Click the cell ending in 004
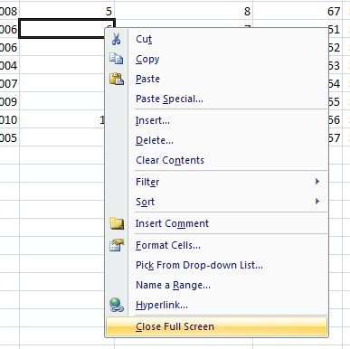The image size is (350, 349). tap(9, 65)
